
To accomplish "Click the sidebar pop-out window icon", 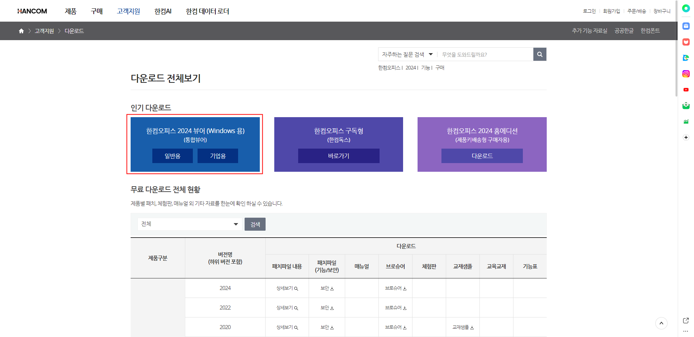I will [686, 320].
